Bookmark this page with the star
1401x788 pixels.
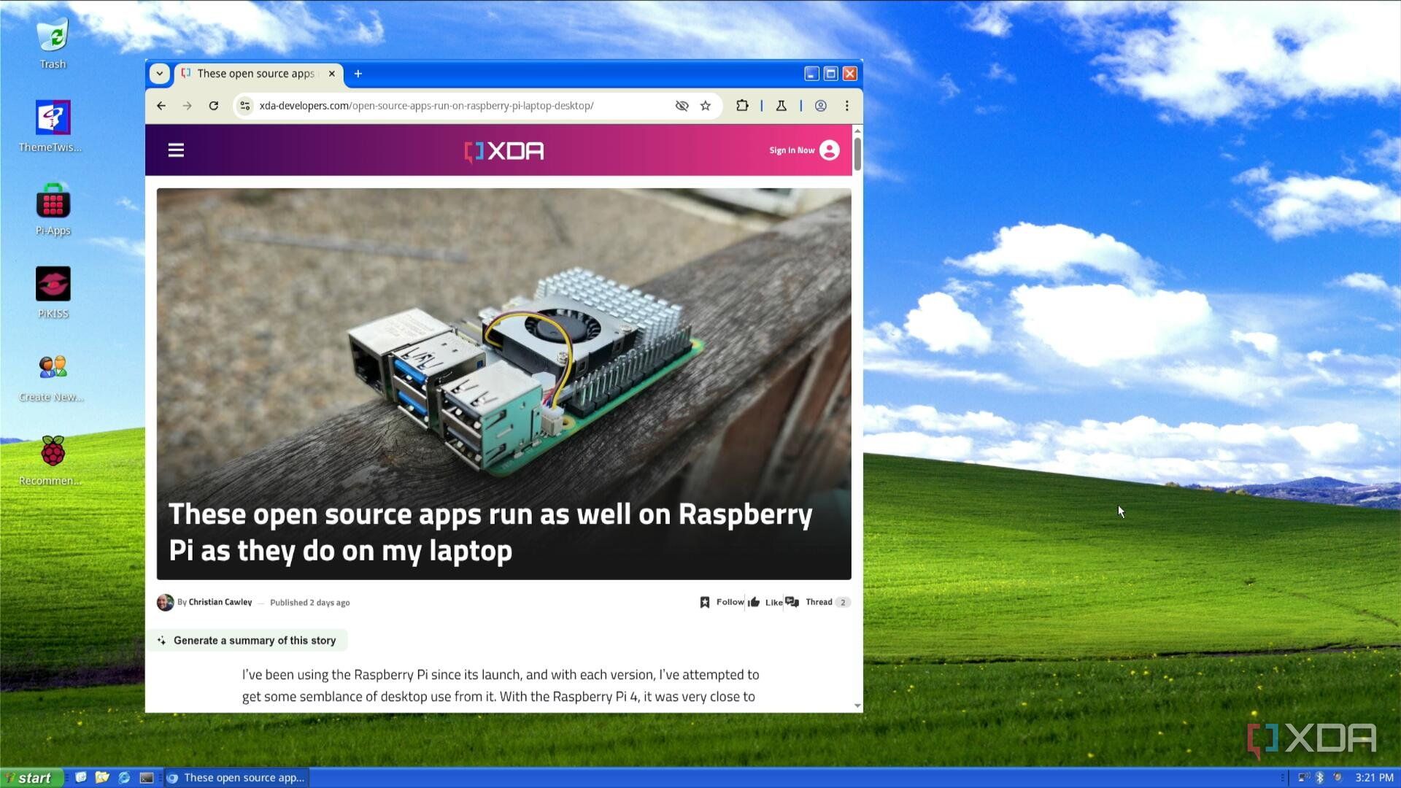(x=706, y=106)
